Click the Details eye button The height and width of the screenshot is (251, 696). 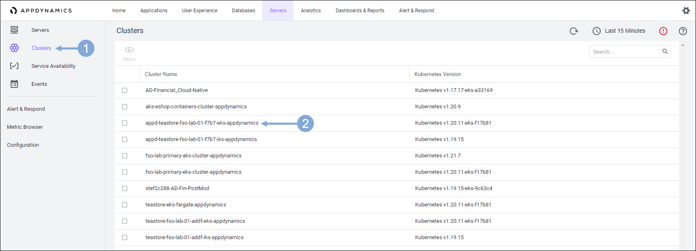[x=129, y=53]
